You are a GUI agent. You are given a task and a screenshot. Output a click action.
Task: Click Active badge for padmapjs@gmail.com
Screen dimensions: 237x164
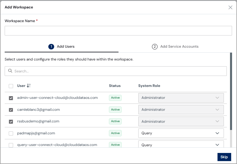(x=115, y=133)
